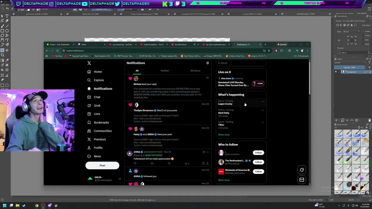This screenshot has width=372, height=209.
Task: Switch to the Verified notifications tab
Action: 164,71
